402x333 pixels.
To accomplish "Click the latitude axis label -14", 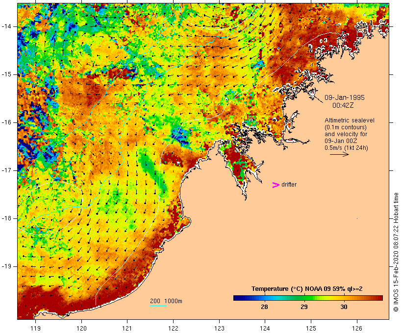I will 6,26.
